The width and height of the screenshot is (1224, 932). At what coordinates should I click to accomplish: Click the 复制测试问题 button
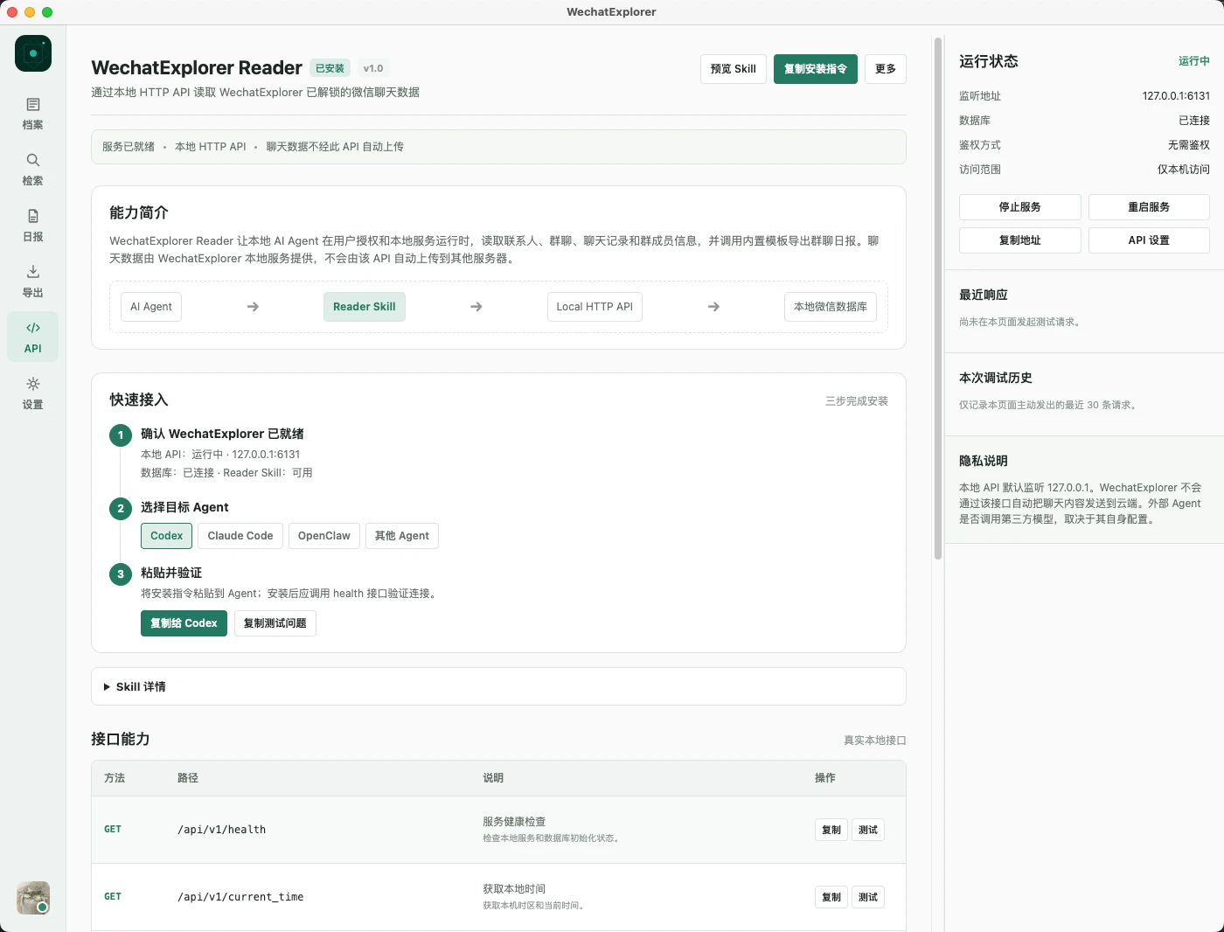pyautogui.click(x=275, y=623)
